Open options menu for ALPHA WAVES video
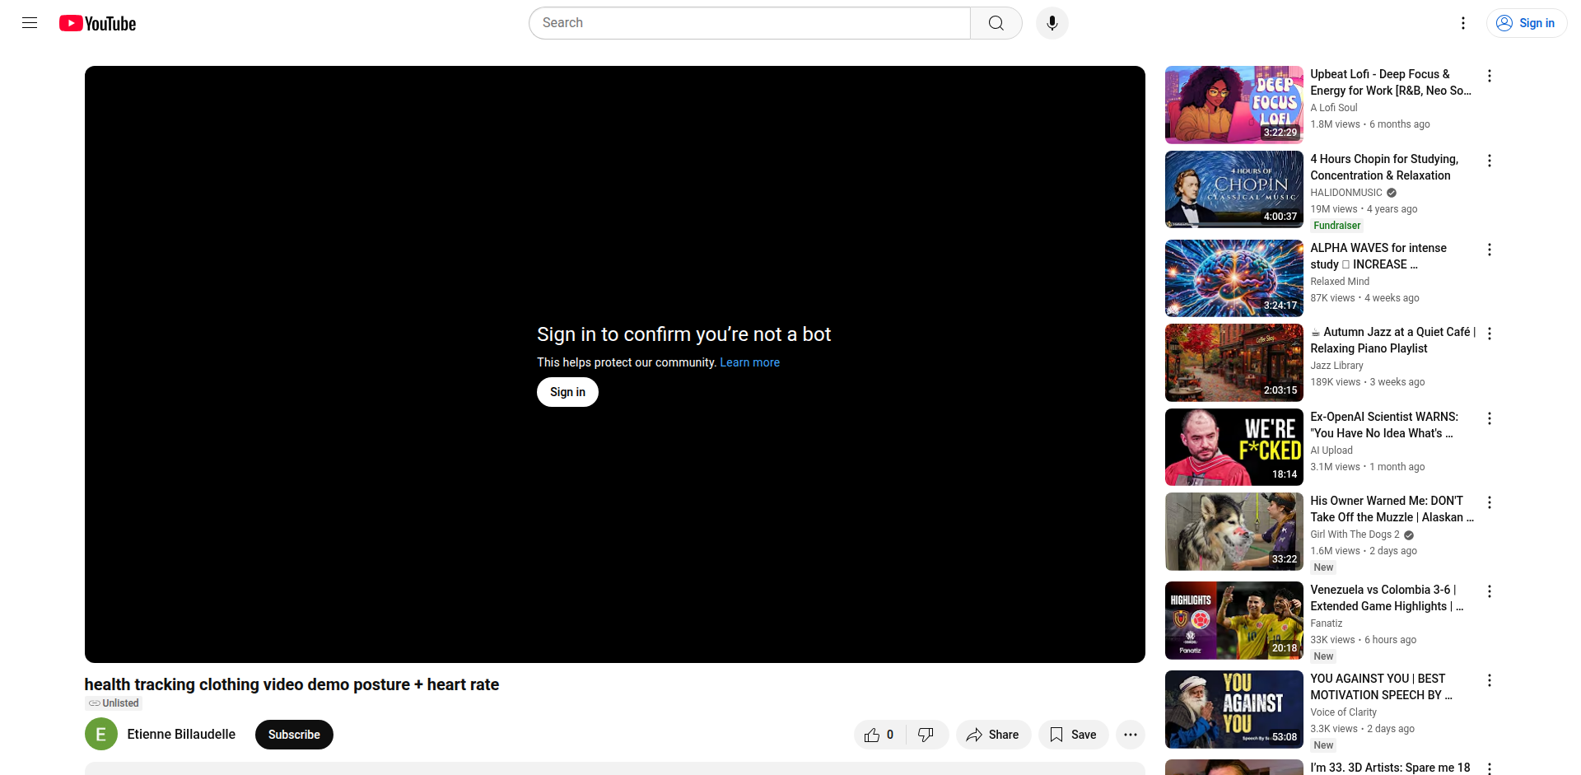This screenshot has height=775, width=1581. (x=1489, y=250)
